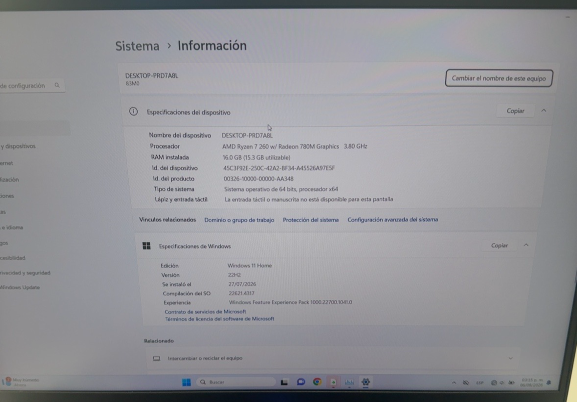Open Contrato de servicios de Microsoft

coord(205,311)
